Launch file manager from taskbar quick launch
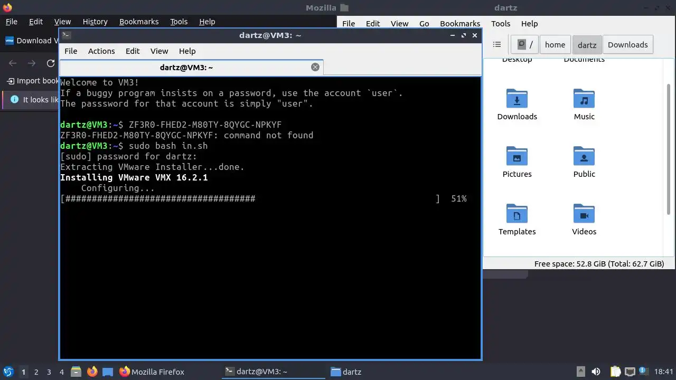 (x=76, y=372)
